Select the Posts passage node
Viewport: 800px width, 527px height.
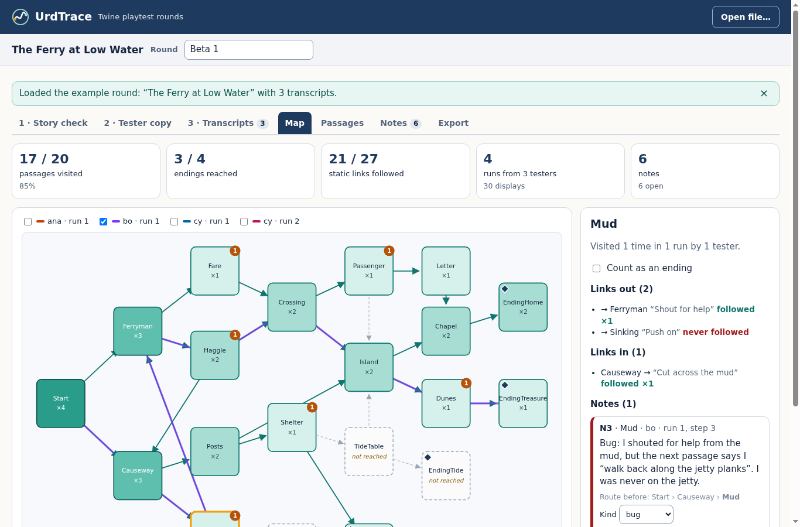click(x=215, y=451)
